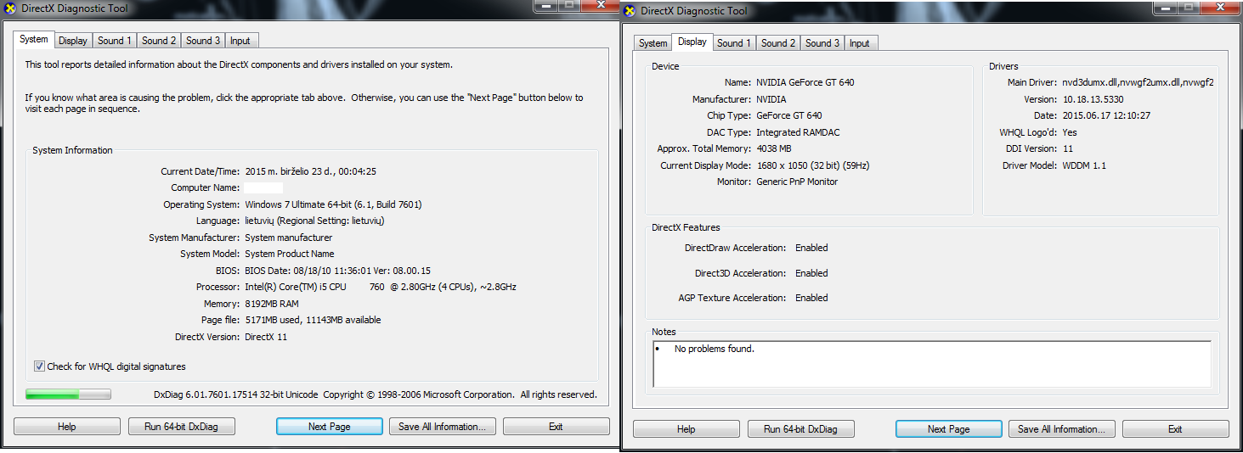Exit the right DxDiag window
Viewport: 1243px width, 453px height.
1175,429
